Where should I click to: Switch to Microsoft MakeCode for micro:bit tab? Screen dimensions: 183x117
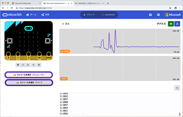click(x=58, y=3)
